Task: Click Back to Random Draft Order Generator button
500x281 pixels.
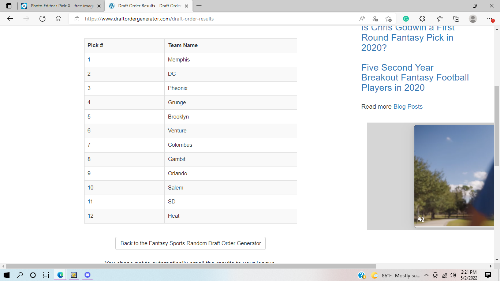Action: (190, 243)
